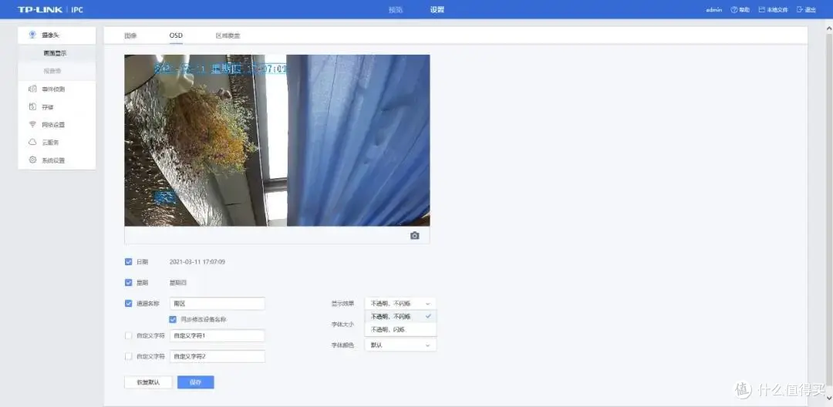Open 系统设置 system settings via the gear icon
833x407 pixels.
(33, 160)
